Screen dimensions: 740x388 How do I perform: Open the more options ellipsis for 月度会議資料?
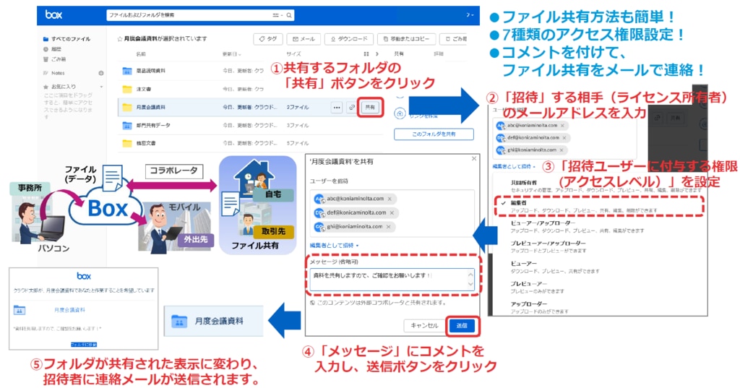click(337, 108)
